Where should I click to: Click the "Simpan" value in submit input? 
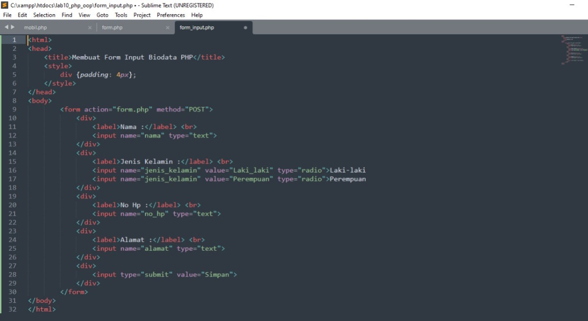[217, 275]
